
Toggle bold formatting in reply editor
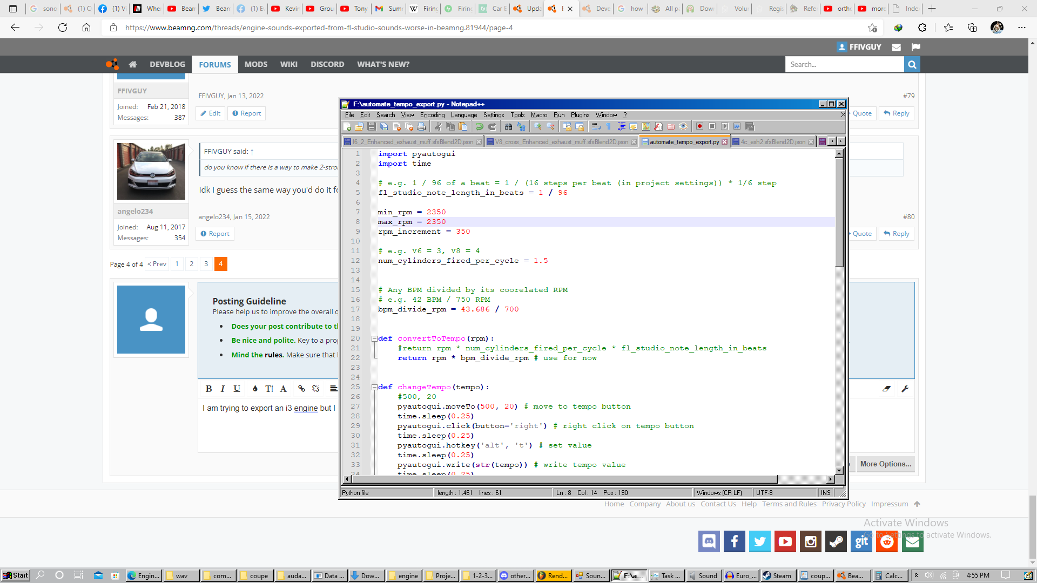[208, 389]
